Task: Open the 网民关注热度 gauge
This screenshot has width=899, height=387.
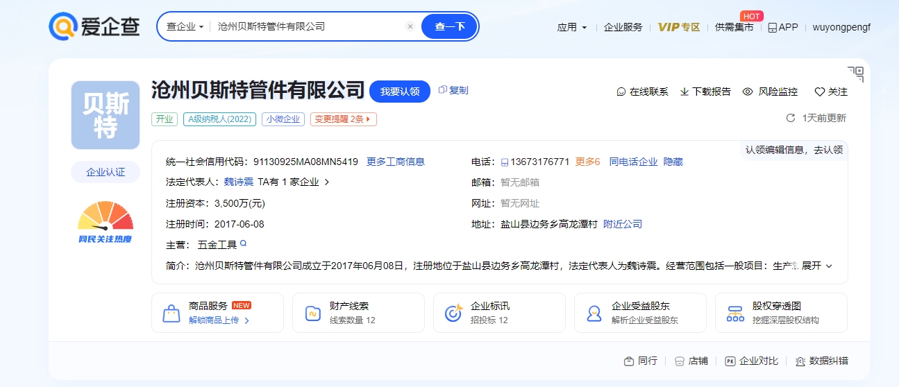Action: (x=106, y=222)
